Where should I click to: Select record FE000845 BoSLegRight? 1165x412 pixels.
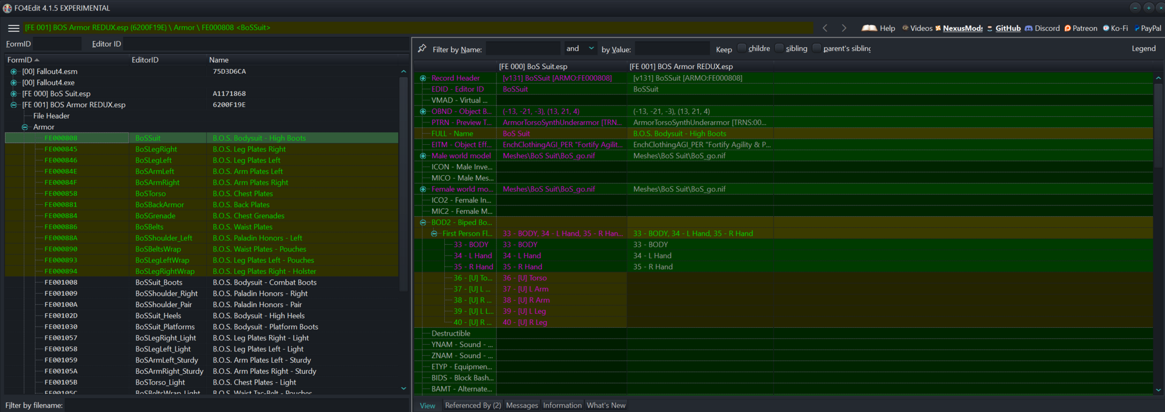(x=201, y=149)
